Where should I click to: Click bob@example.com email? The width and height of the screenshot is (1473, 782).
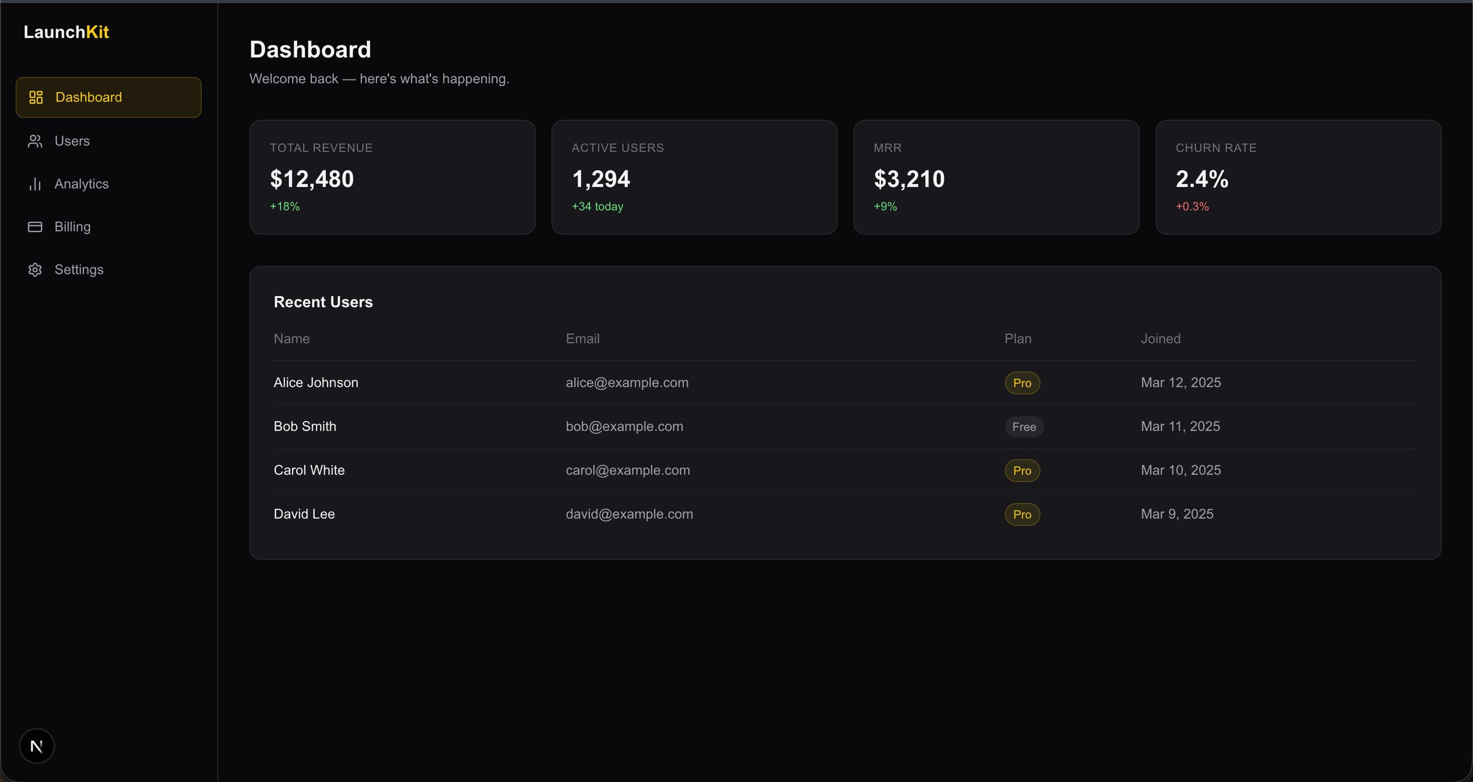pos(625,427)
